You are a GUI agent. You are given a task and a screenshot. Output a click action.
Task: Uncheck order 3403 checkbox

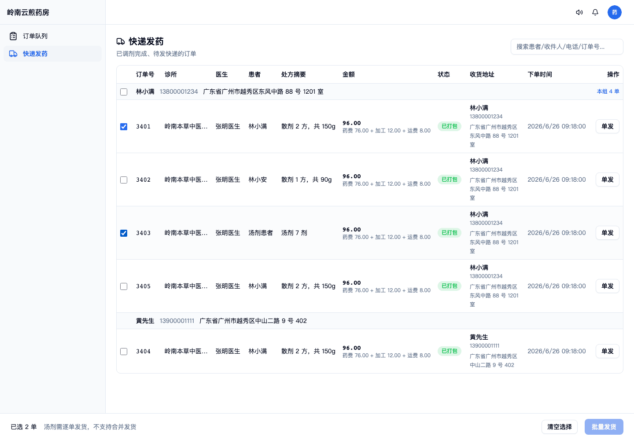[124, 233]
